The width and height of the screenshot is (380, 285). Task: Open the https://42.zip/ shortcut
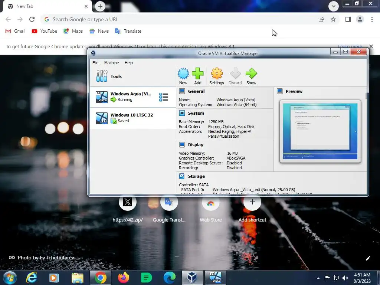[128, 209]
